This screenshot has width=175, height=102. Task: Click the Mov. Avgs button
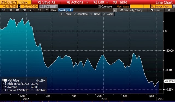coord(123,7)
